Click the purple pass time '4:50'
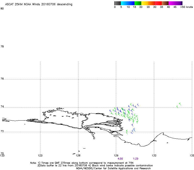This screenshot has height=170, width=194. point(120,159)
